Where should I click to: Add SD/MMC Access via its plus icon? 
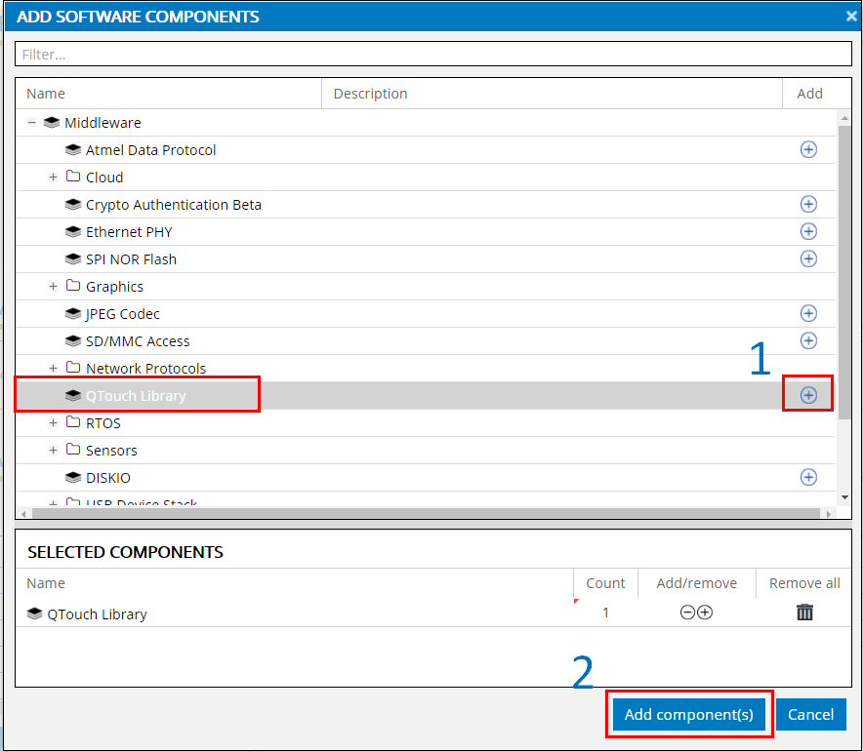(x=808, y=340)
